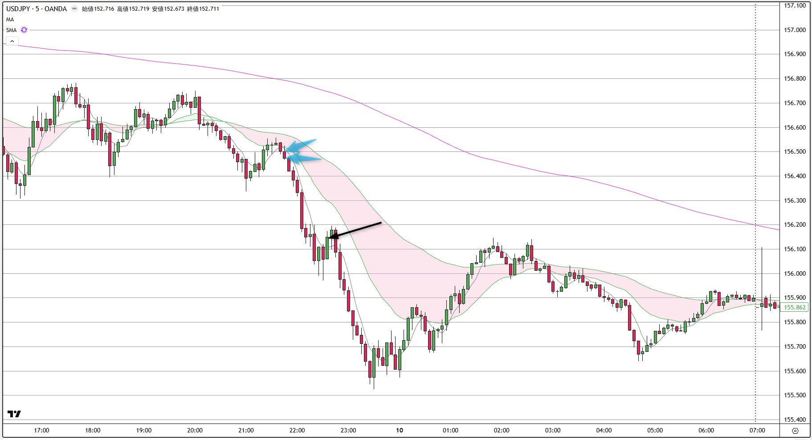This screenshot has width=812, height=440.
Task: Click the spinner icon beside the SMA label
Action: tap(24, 30)
